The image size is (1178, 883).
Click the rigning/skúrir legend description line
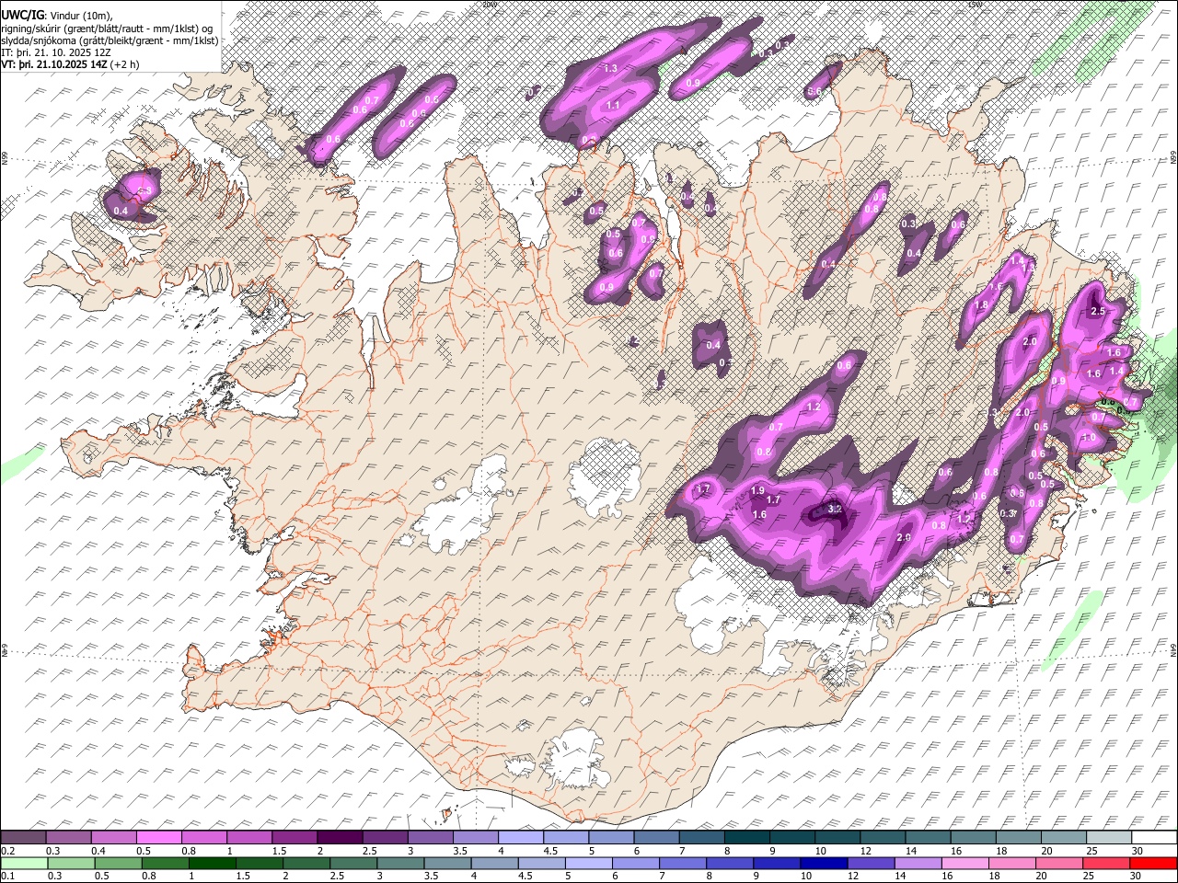point(107,28)
